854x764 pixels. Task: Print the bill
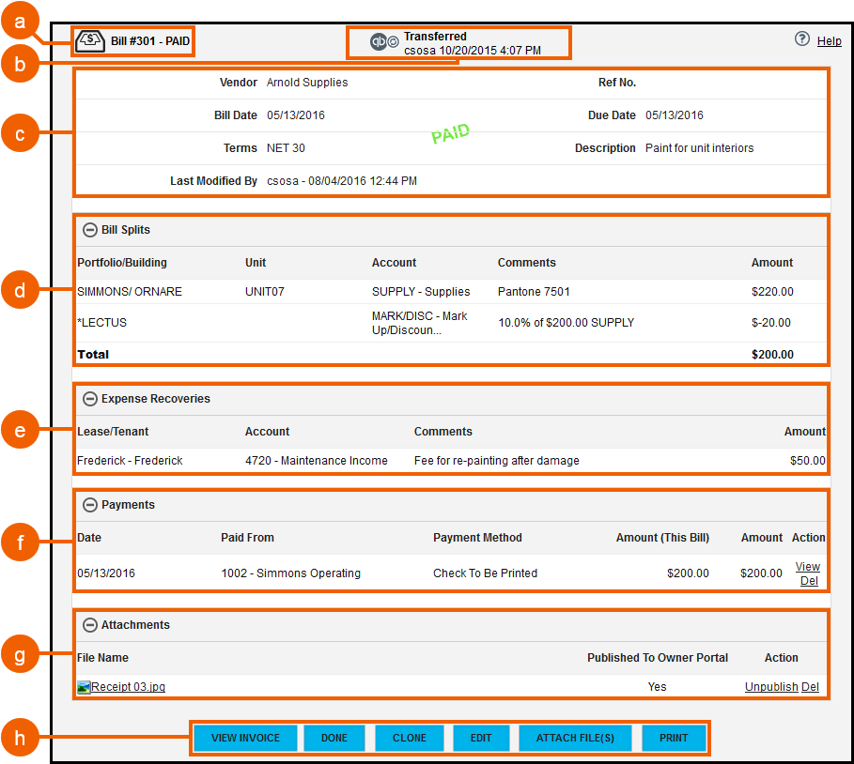[674, 738]
